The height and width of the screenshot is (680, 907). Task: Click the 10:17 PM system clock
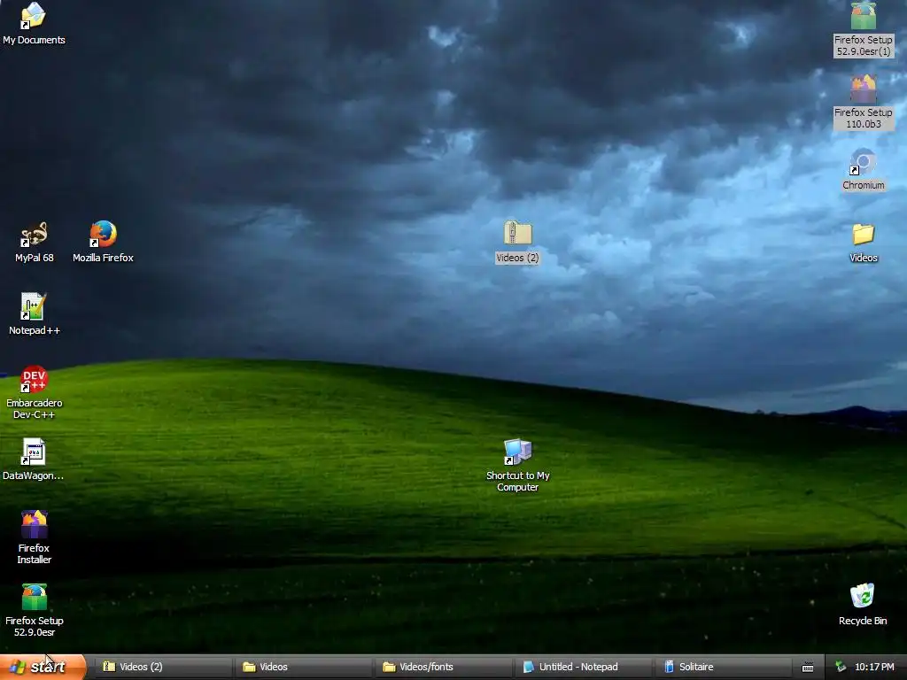[874, 667]
